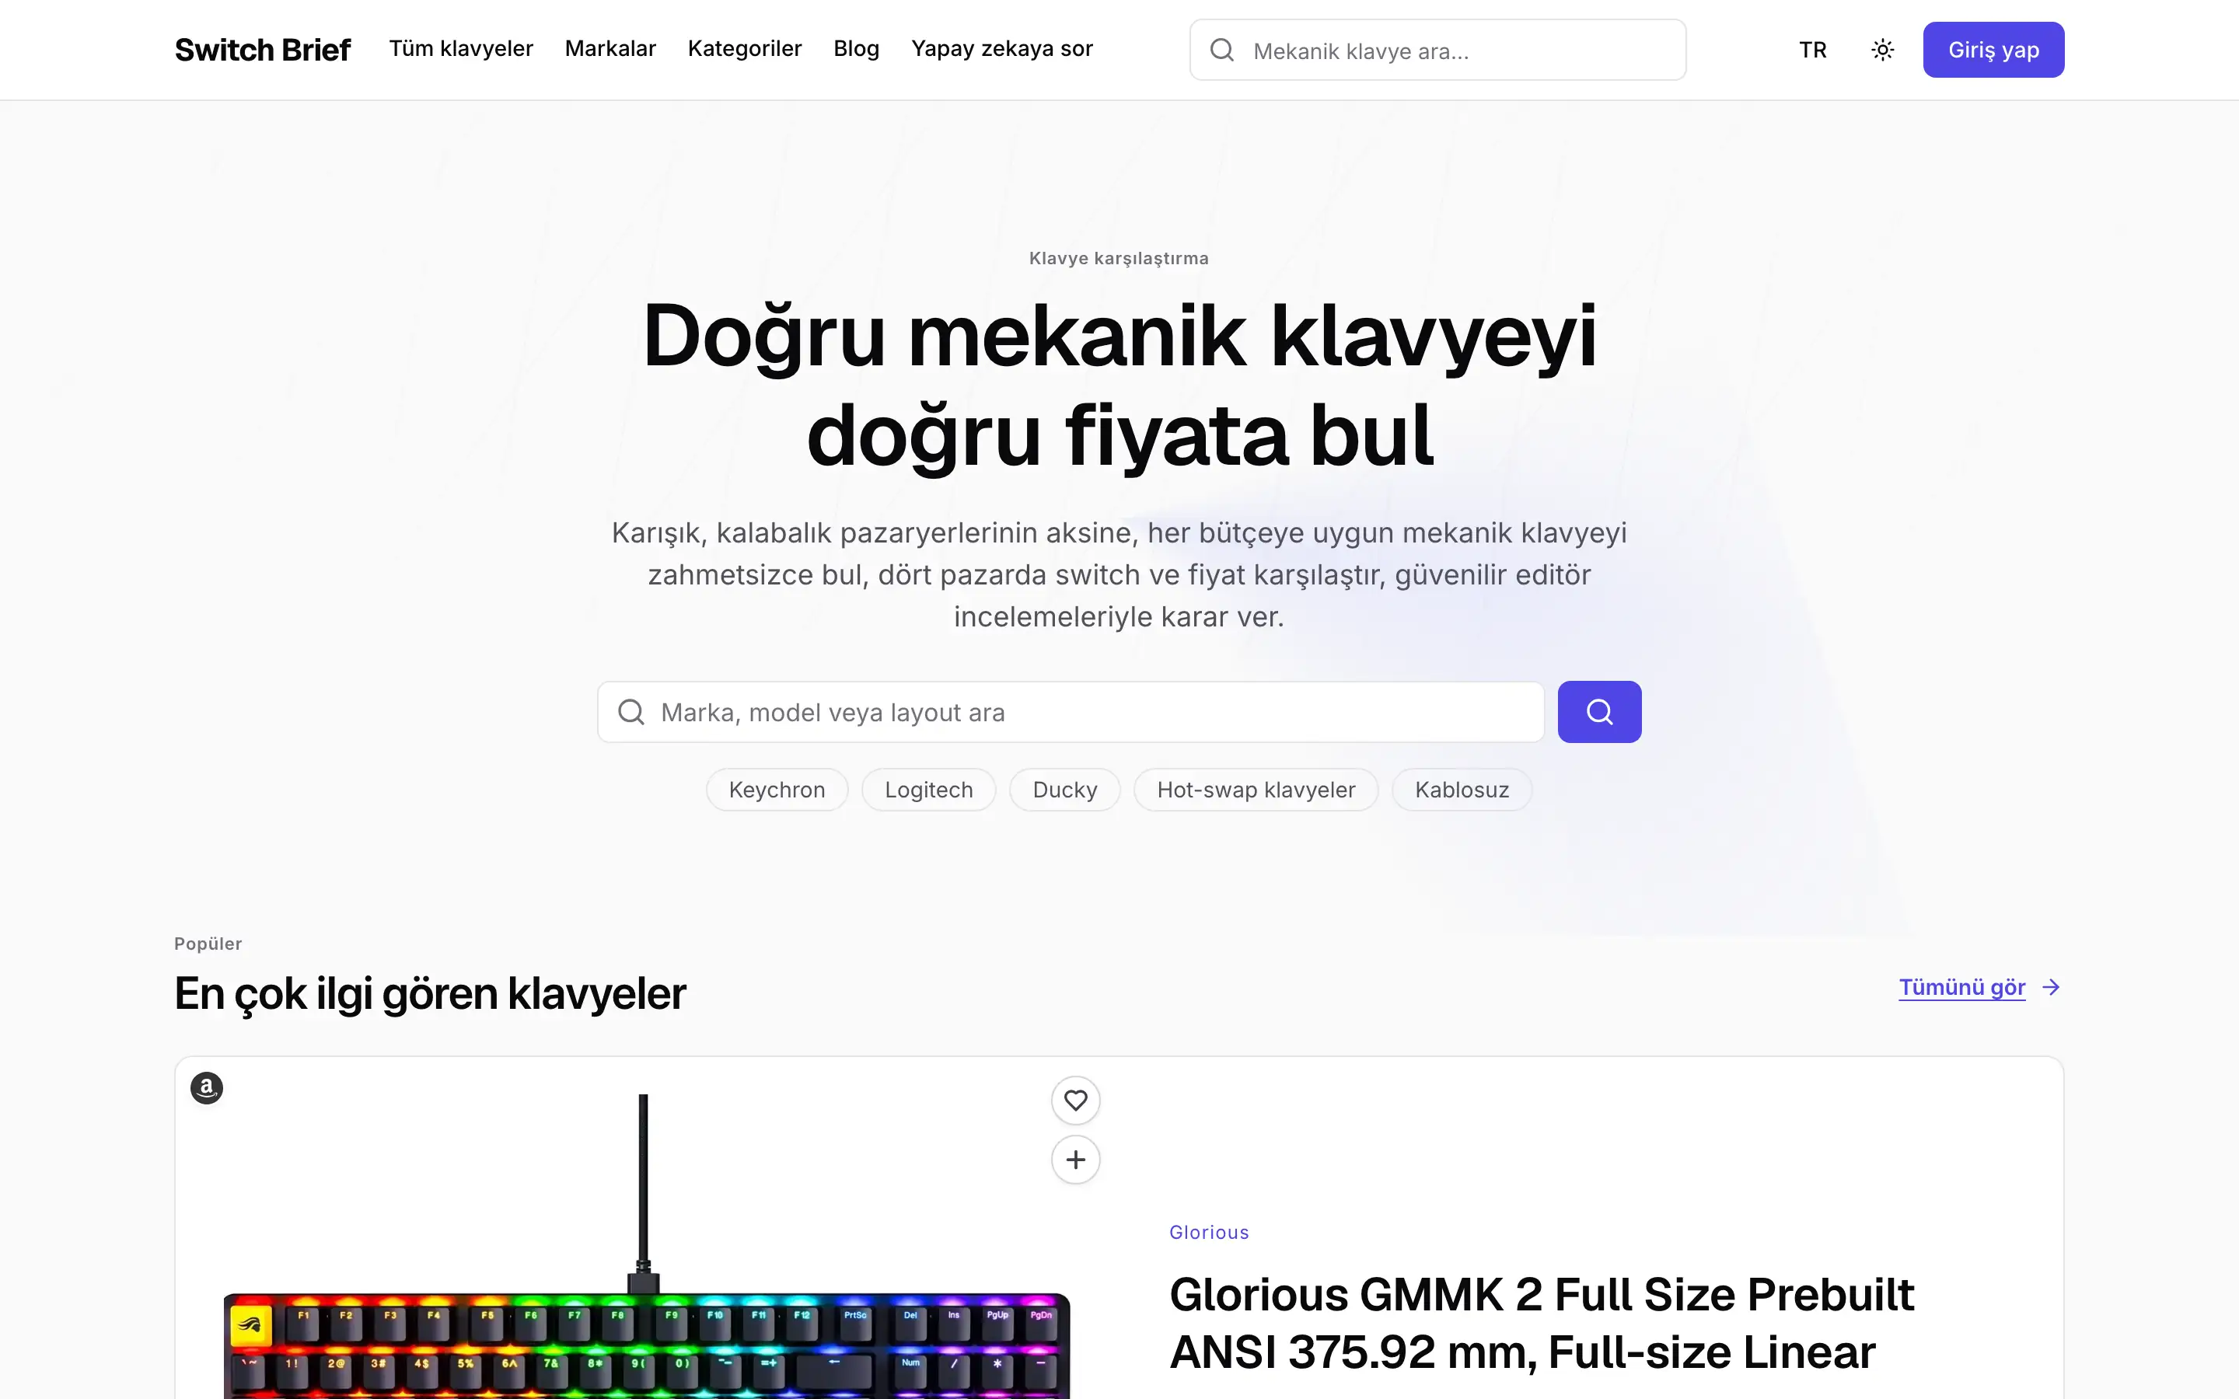Open the TR language selector
The width and height of the screenshot is (2239, 1399).
point(1812,50)
